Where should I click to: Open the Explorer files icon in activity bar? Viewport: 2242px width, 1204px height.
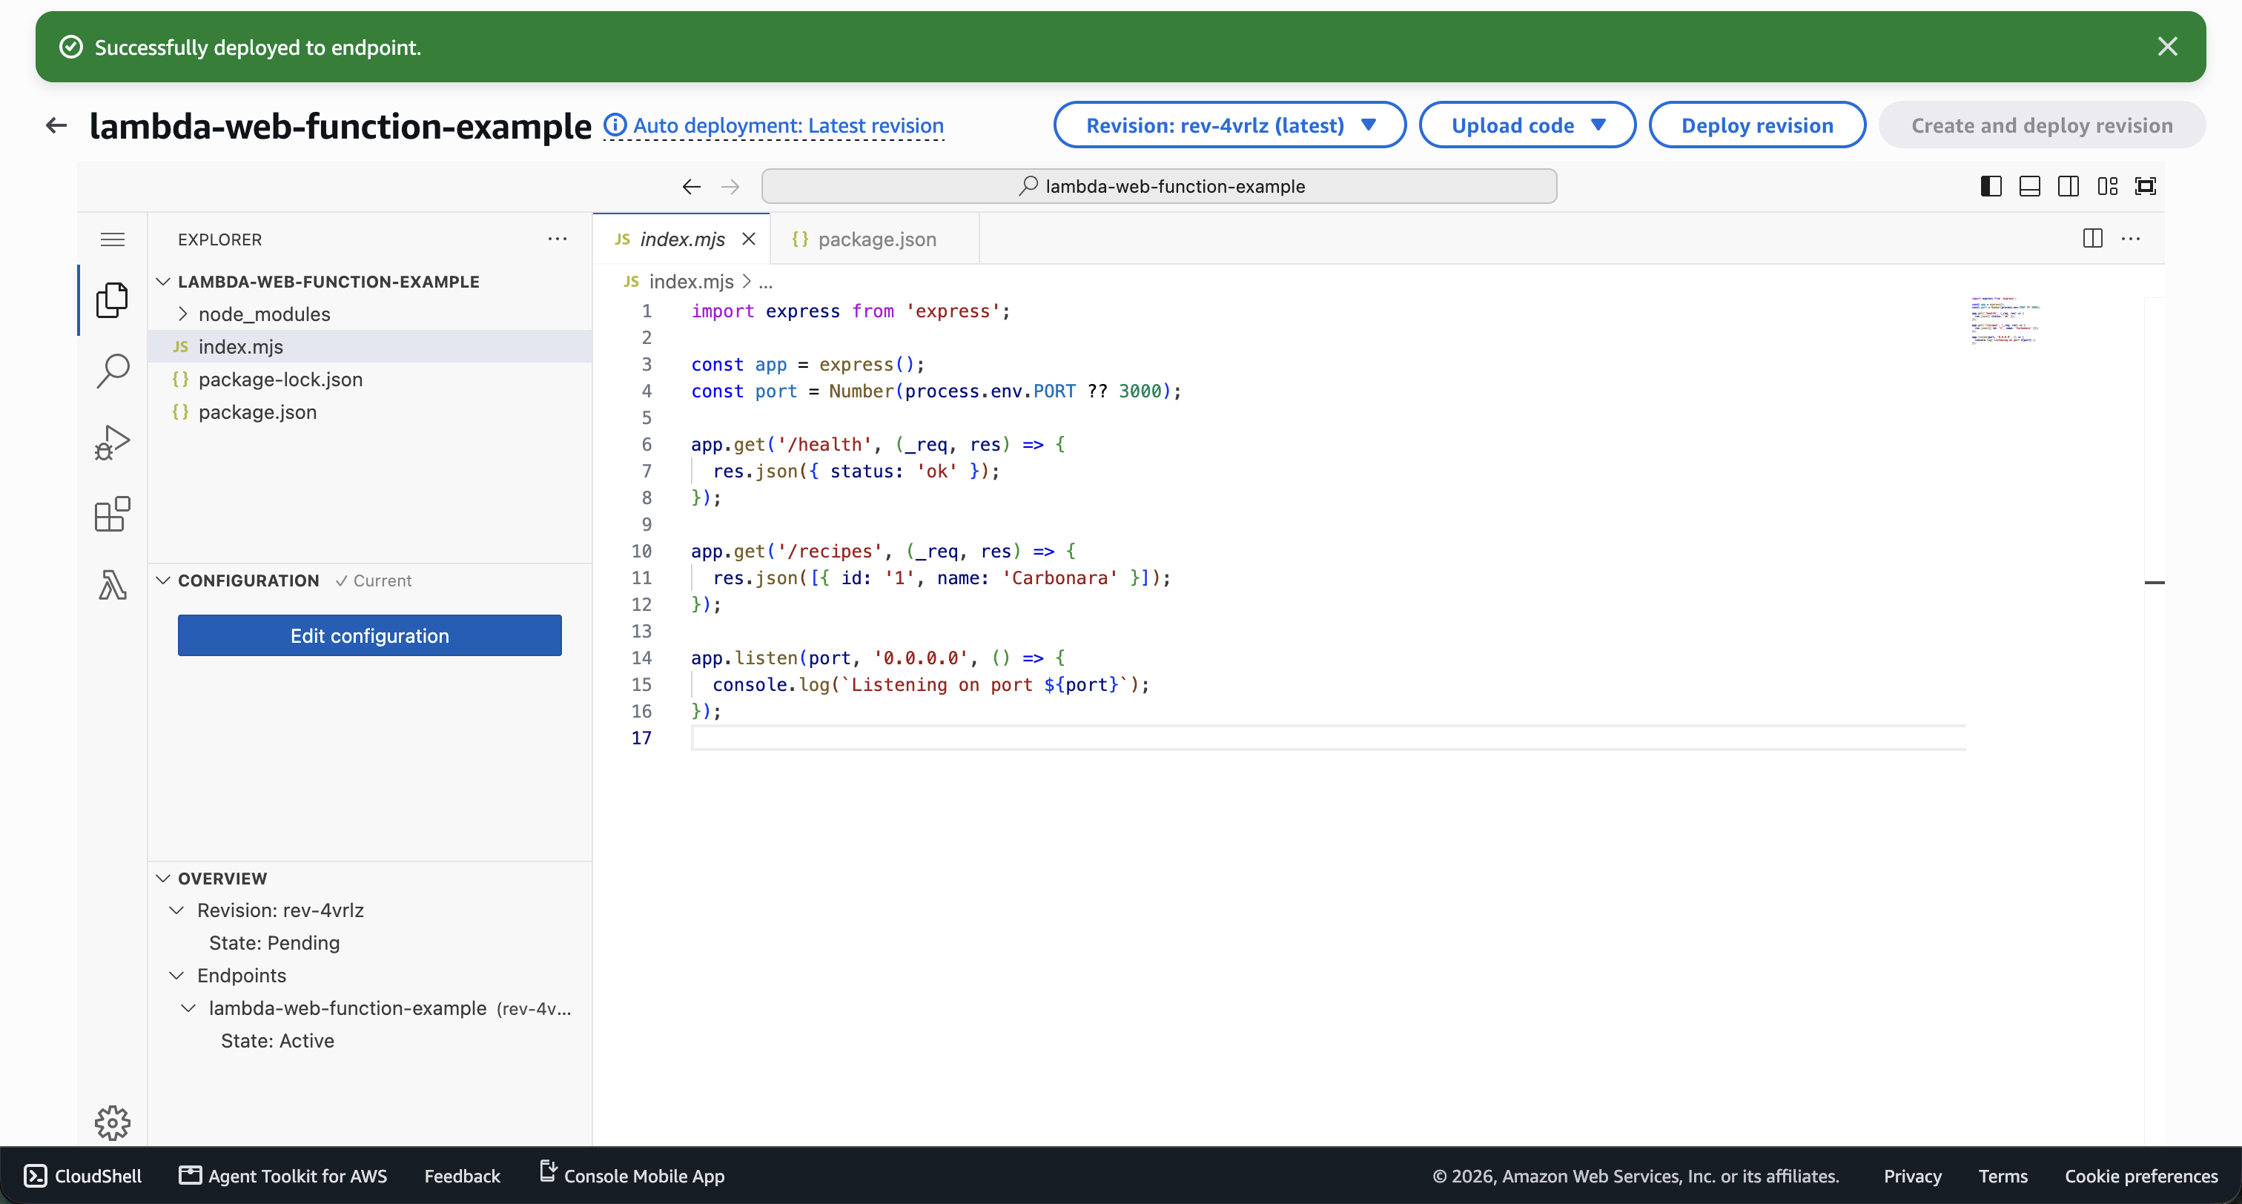click(112, 300)
